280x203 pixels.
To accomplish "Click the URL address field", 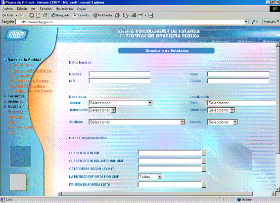I will pos(130,22).
